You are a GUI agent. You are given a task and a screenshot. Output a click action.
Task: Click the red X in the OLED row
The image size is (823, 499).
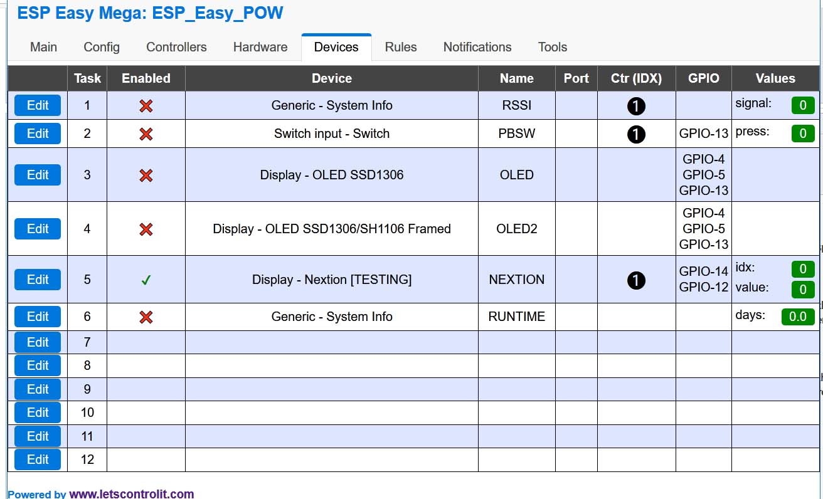pyautogui.click(x=146, y=175)
